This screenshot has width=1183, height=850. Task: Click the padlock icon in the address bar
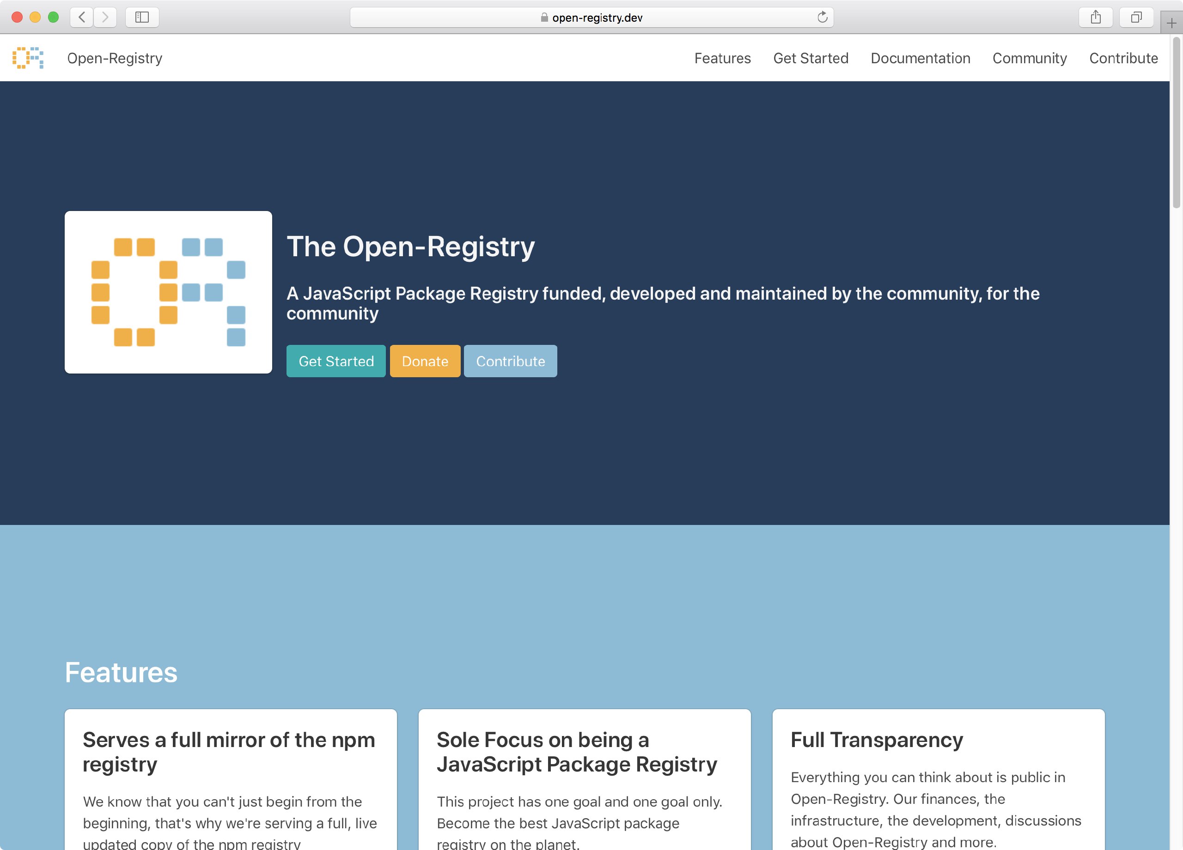click(544, 17)
